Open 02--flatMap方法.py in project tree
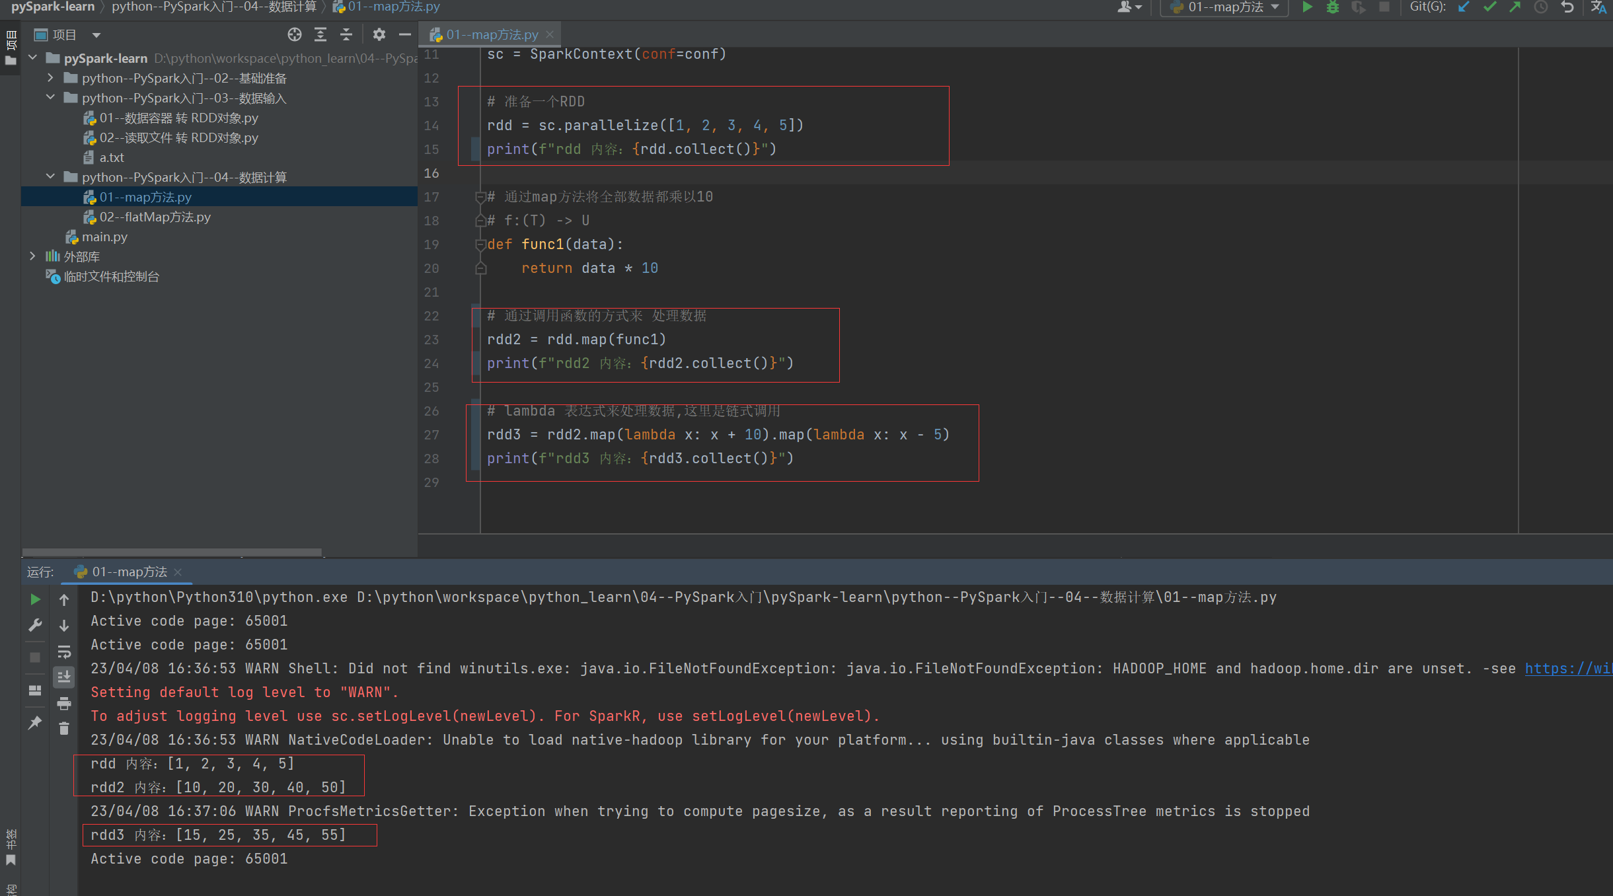 pyautogui.click(x=155, y=217)
